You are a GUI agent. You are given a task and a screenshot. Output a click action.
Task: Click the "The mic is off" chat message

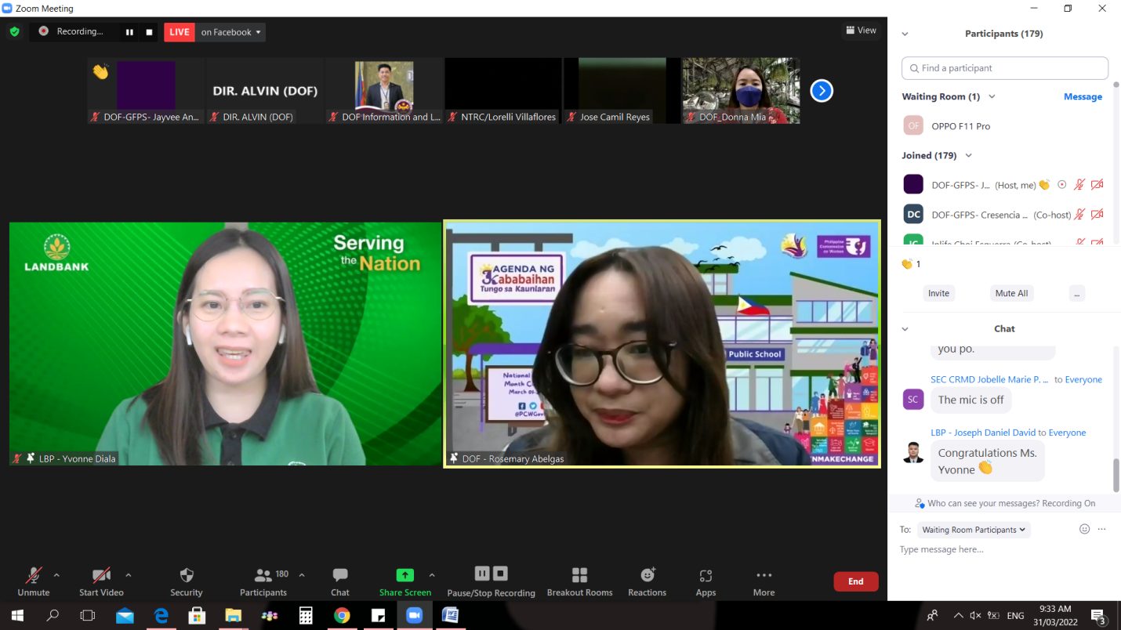[x=970, y=400]
